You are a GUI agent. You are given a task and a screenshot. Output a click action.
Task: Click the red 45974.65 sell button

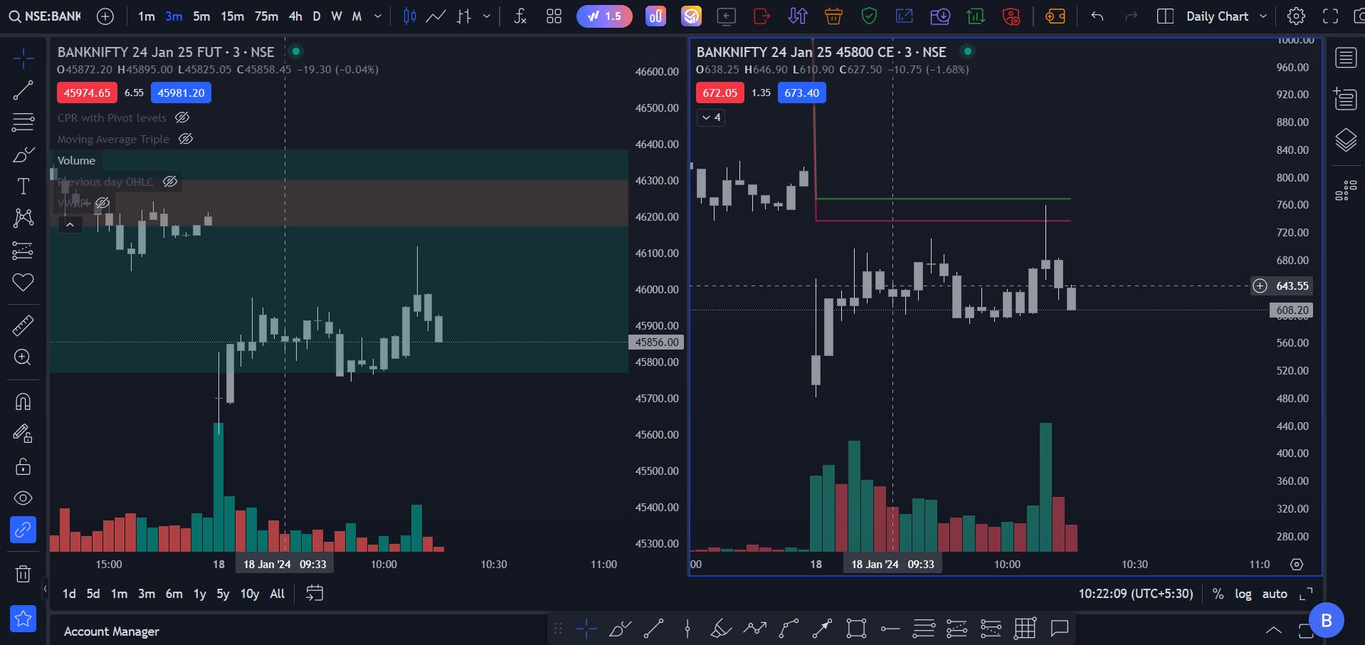point(87,93)
